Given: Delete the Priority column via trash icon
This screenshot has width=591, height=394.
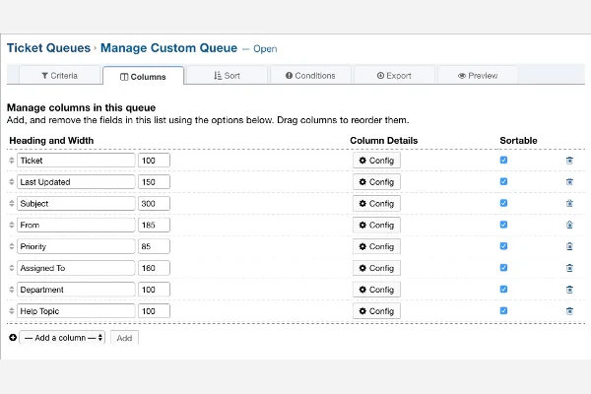Looking at the screenshot, I should pyautogui.click(x=569, y=246).
